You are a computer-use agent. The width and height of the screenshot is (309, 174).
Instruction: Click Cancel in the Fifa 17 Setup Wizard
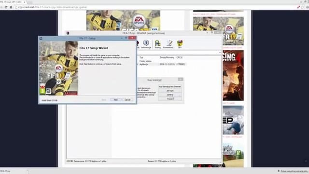click(127, 100)
